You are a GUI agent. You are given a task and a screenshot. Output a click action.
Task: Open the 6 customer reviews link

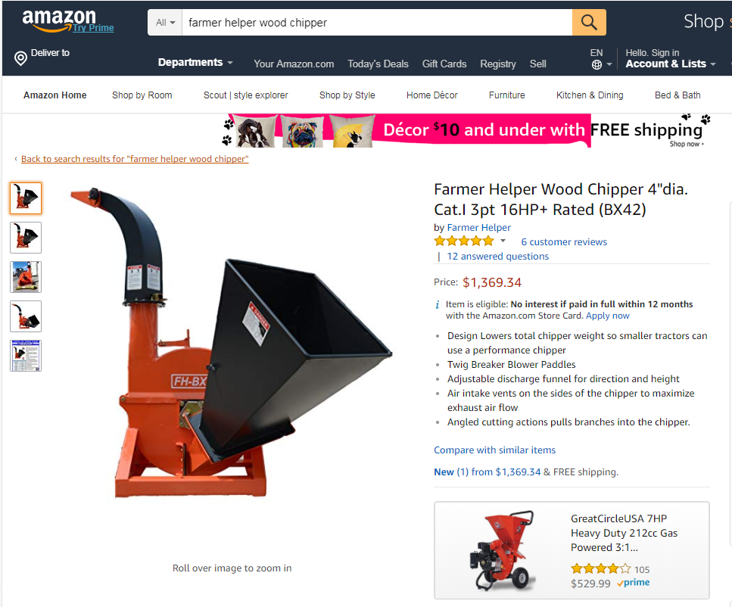click(x=564, y=242)
